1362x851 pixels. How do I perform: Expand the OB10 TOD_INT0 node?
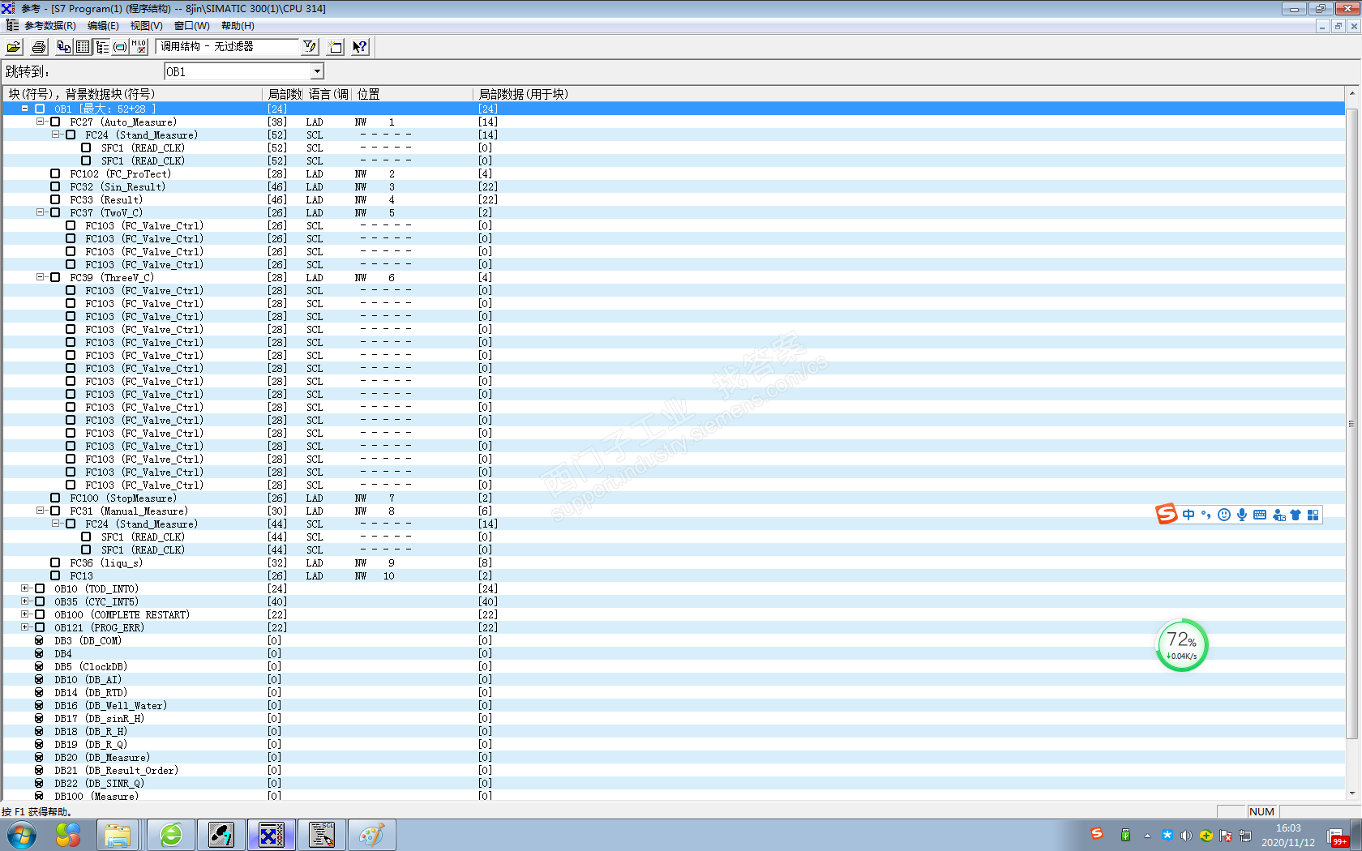coord(24,588)
